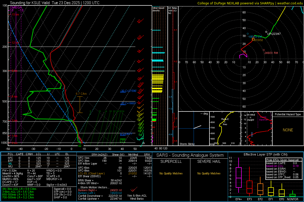Open the weather.cod.edu NEXLAB credit link
This screenshot has width=304, height=202.
pos(250,3)
